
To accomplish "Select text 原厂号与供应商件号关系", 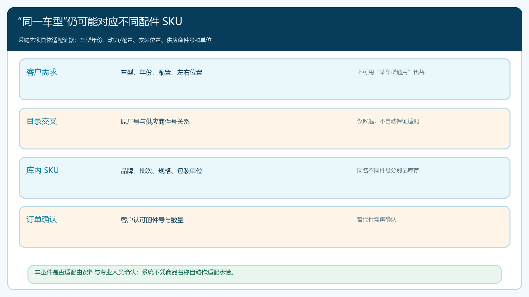I will [155, 121].
